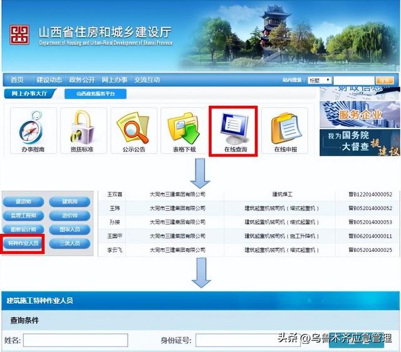Open the 在线申报 clipboard icon
Viewport: 401px width, 352px height.
click(x=284, y=131)
